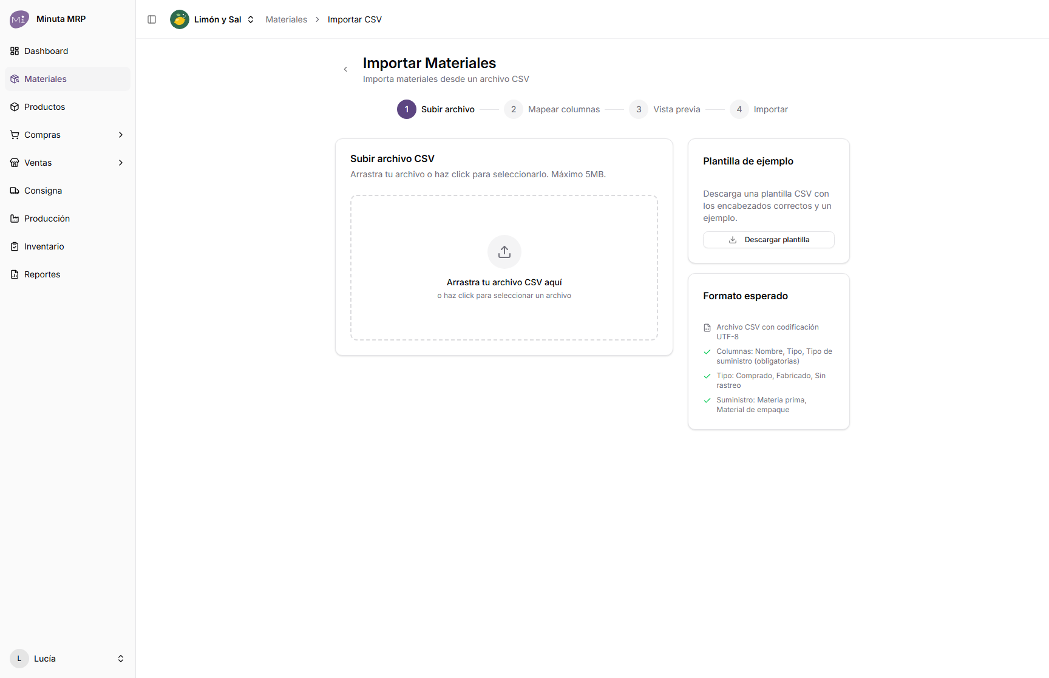Image resolution: width=1049 pixels, height=678 pixels.
Task: Open Inventario in the sidebar
Action: pyautogui.click(x=67, y=246)
